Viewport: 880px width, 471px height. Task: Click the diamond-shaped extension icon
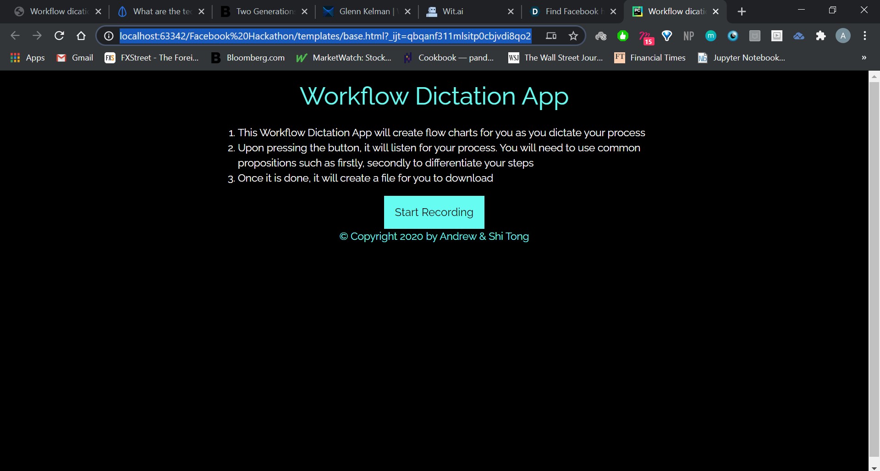click(x=667, y=36)
